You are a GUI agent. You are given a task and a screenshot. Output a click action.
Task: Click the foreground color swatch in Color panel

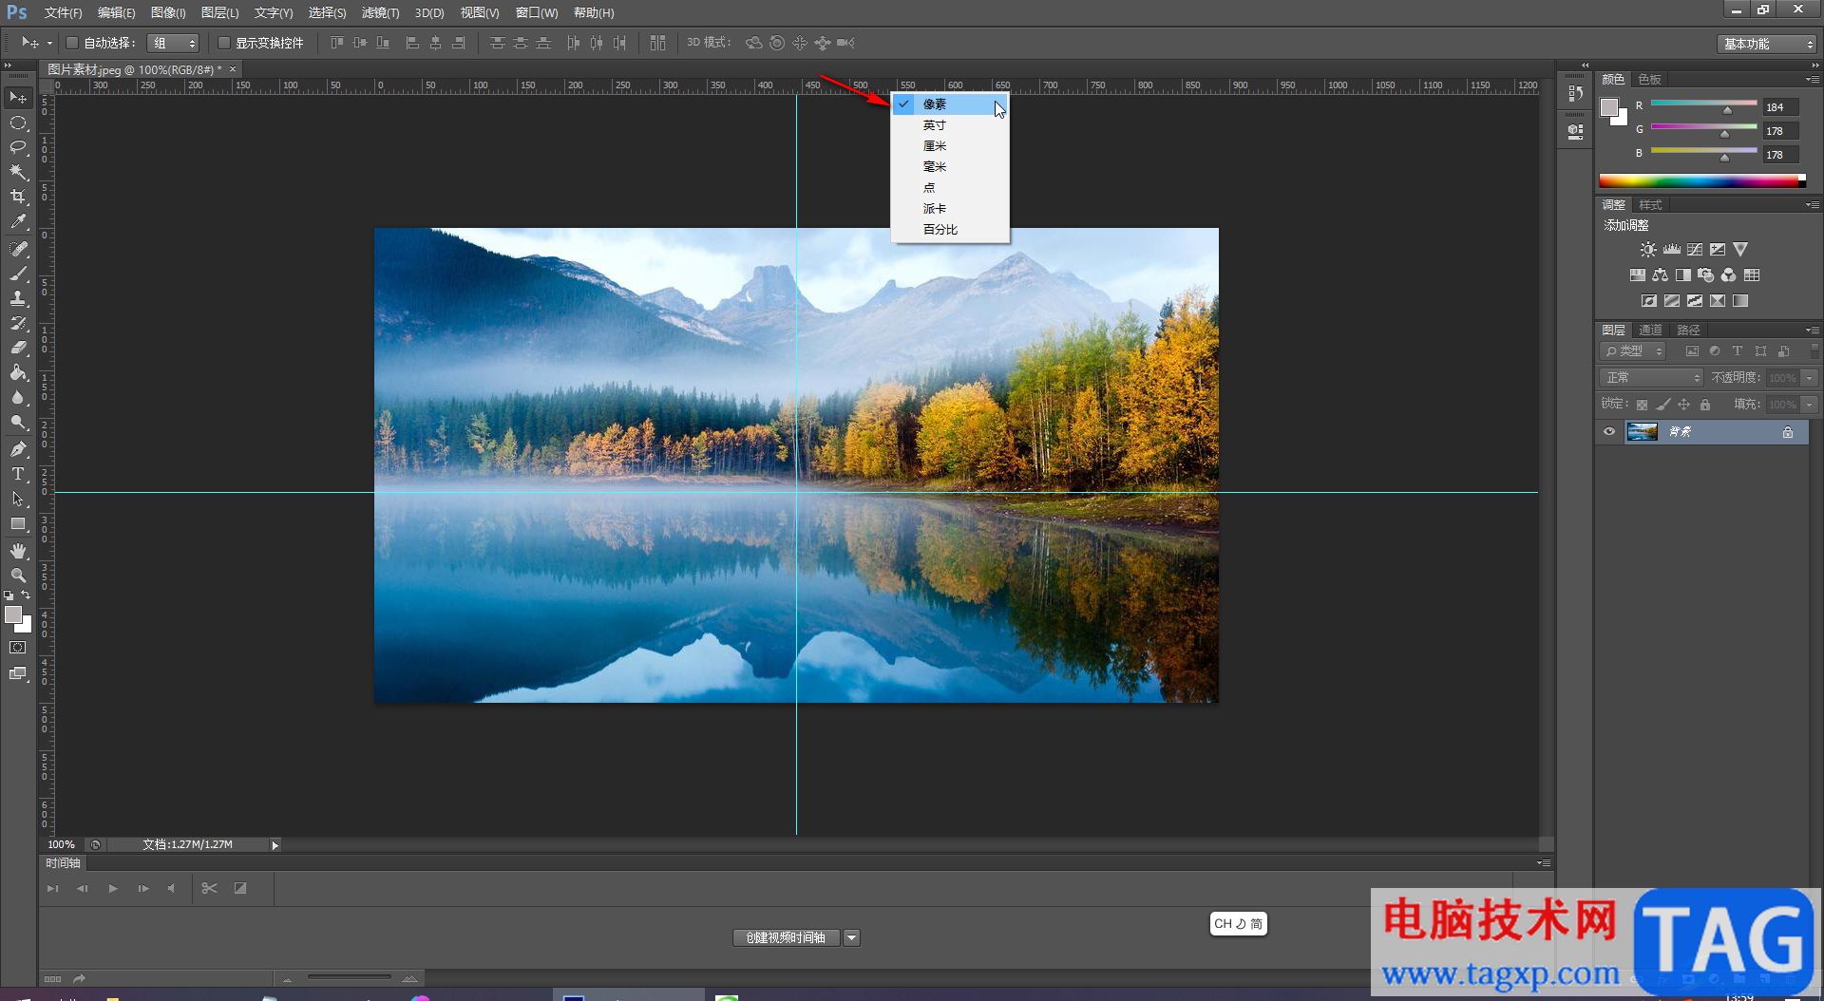1609,107
